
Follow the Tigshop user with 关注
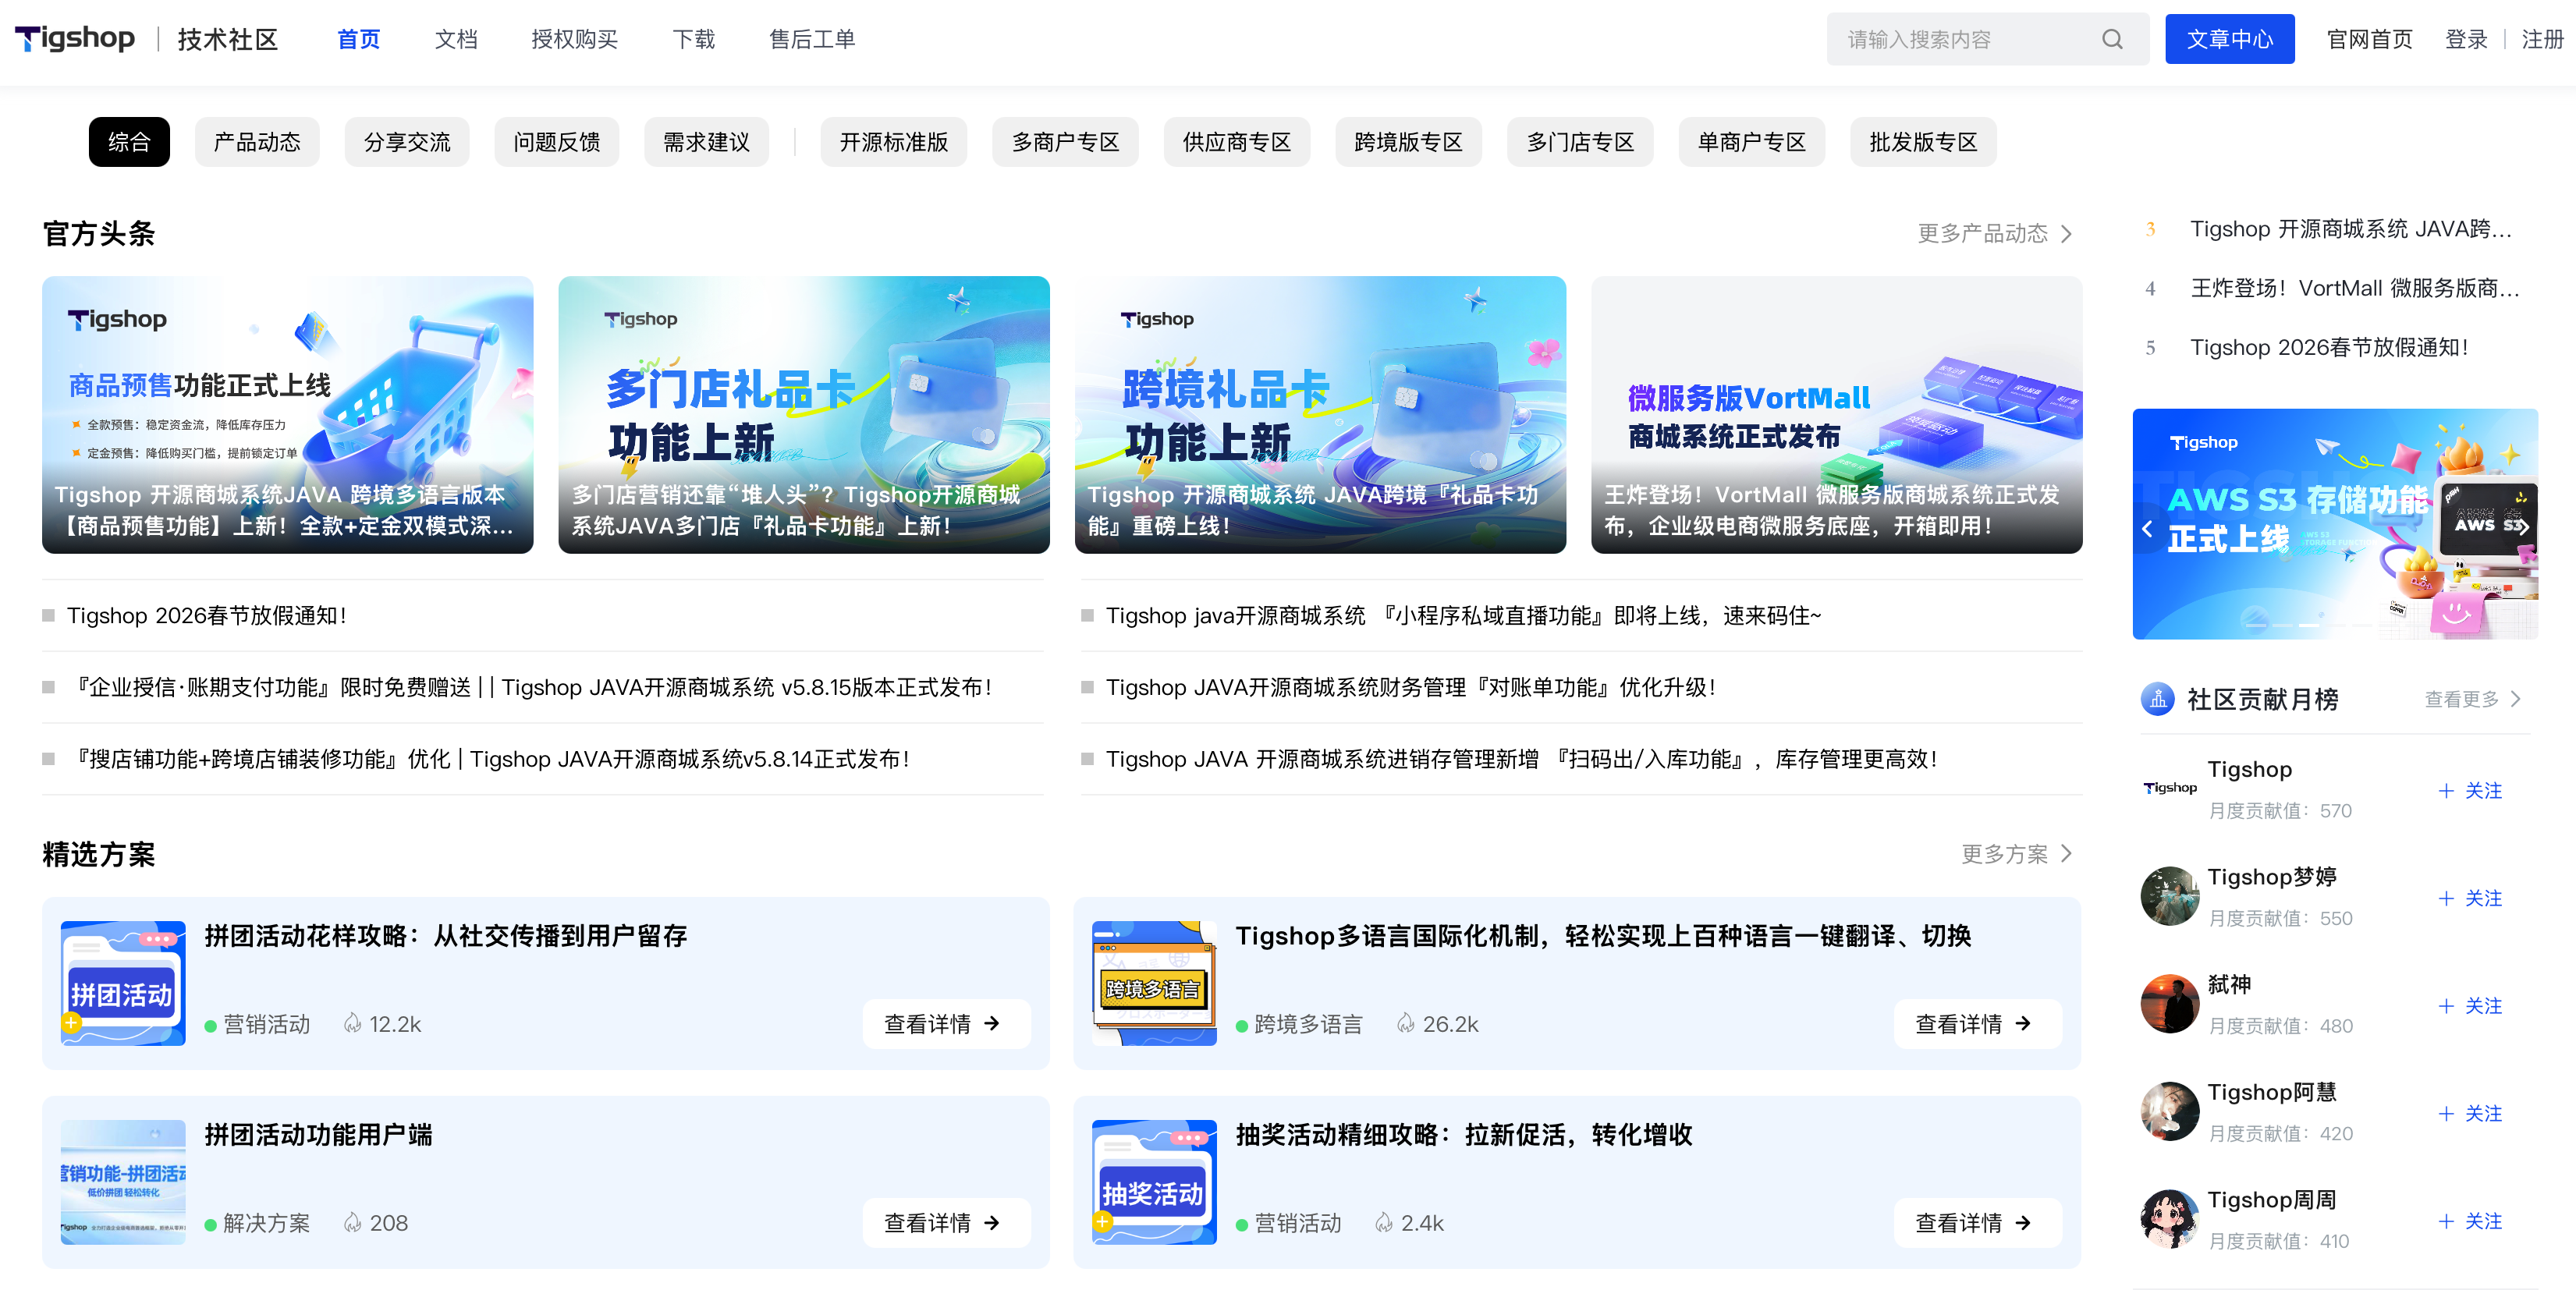click(x=2470, y=791)
